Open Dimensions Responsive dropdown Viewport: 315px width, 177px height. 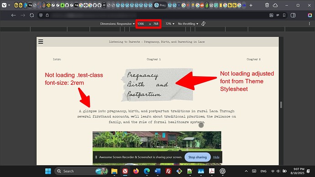(117, 24)
